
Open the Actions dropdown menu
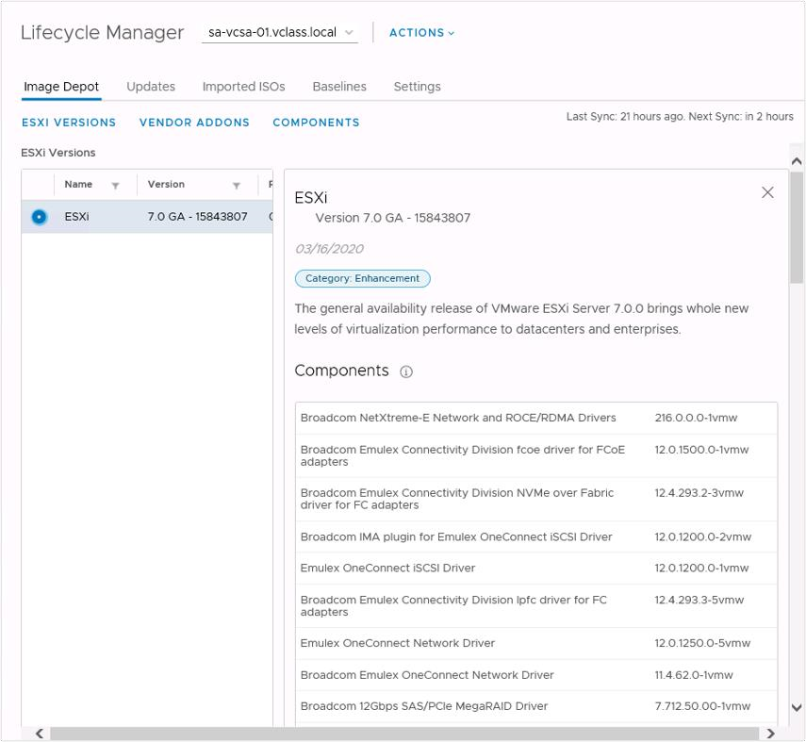point(421,32)
